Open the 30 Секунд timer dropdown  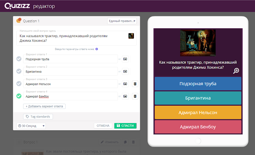click(31, 126)
